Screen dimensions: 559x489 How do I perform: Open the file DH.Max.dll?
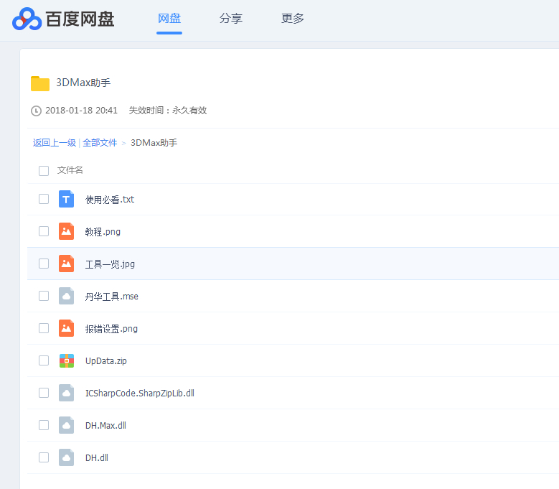(105, 426)
